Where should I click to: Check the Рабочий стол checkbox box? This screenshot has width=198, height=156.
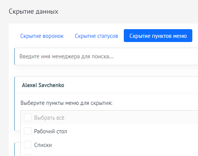click(x=28, y=131)
